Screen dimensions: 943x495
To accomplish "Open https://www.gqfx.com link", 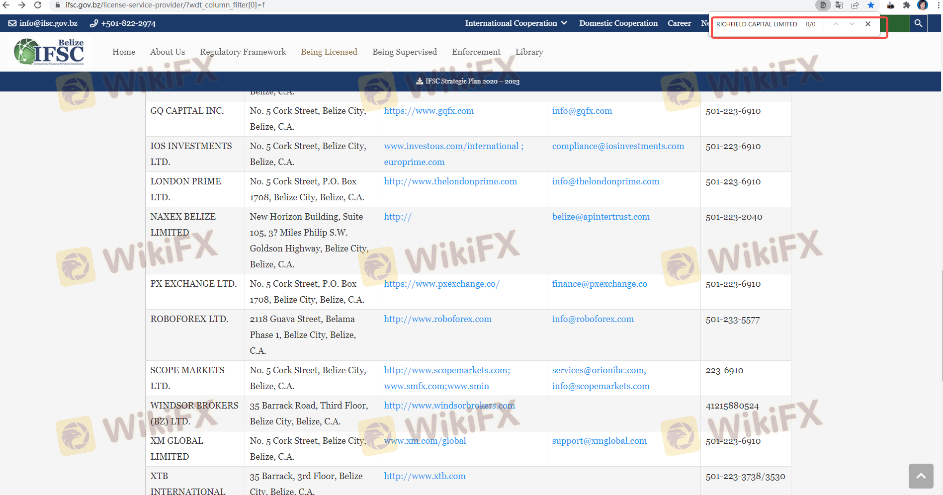I will [429, 111].
